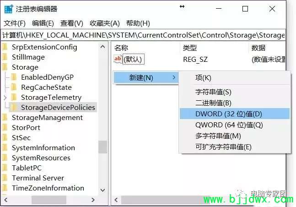Click the folder icon beside StorageTelemetry
This screenshot has height=207, width=296.
tap(14, 98)
